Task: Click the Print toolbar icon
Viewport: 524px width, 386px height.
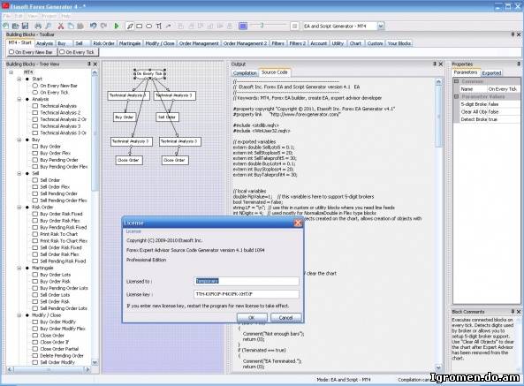Action: pyautogui.click(x=38, y=26)
